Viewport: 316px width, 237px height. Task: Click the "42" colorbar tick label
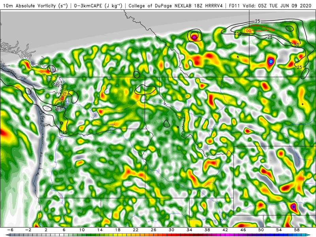(225, 230)
